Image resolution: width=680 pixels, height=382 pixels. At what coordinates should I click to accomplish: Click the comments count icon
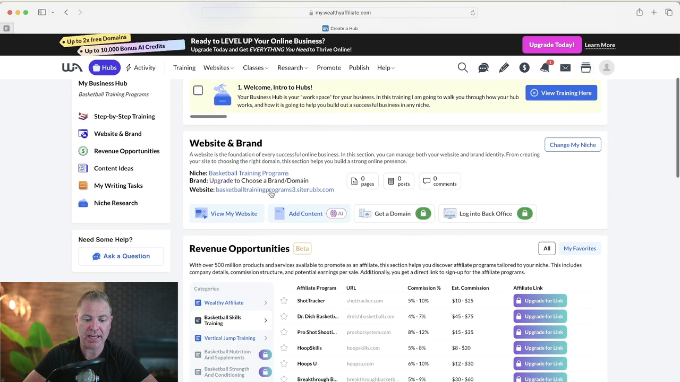pos(427,181)
